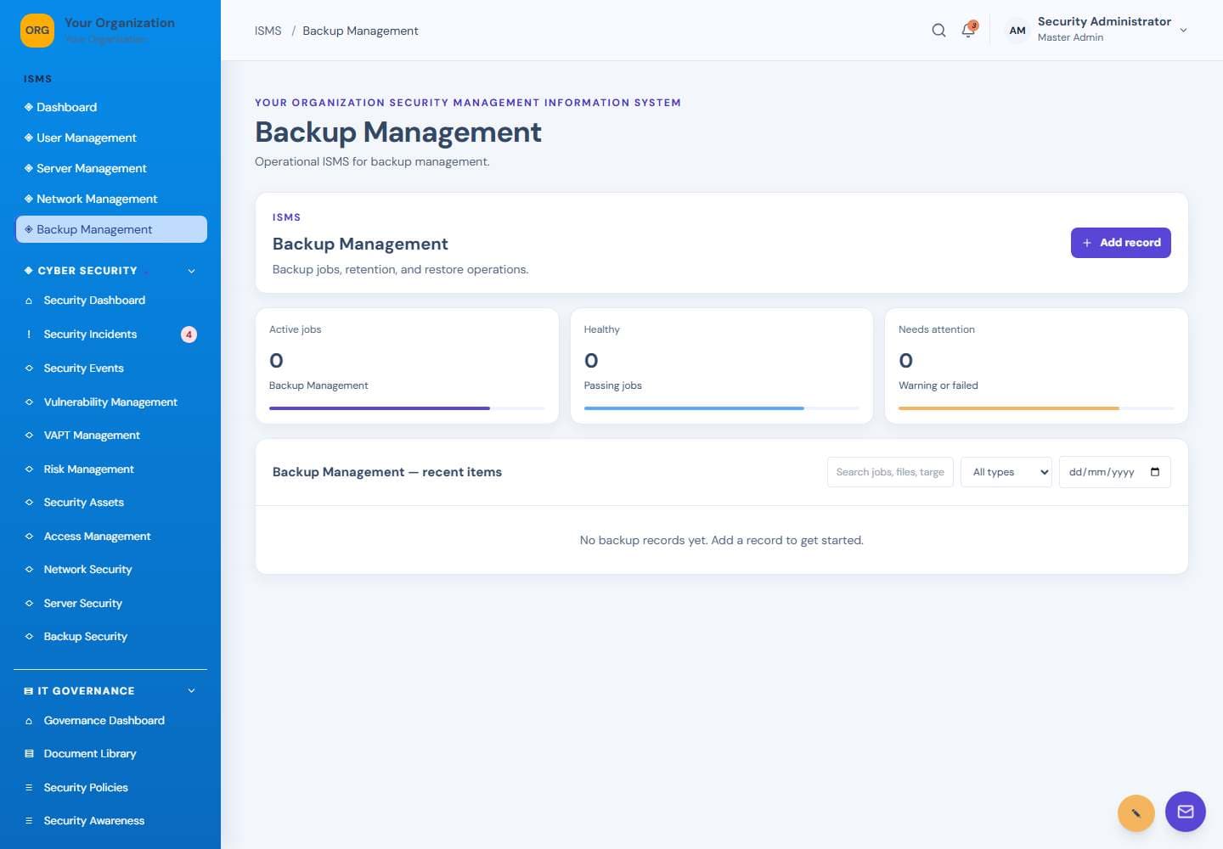Click the Add record button

point(1121,243)
